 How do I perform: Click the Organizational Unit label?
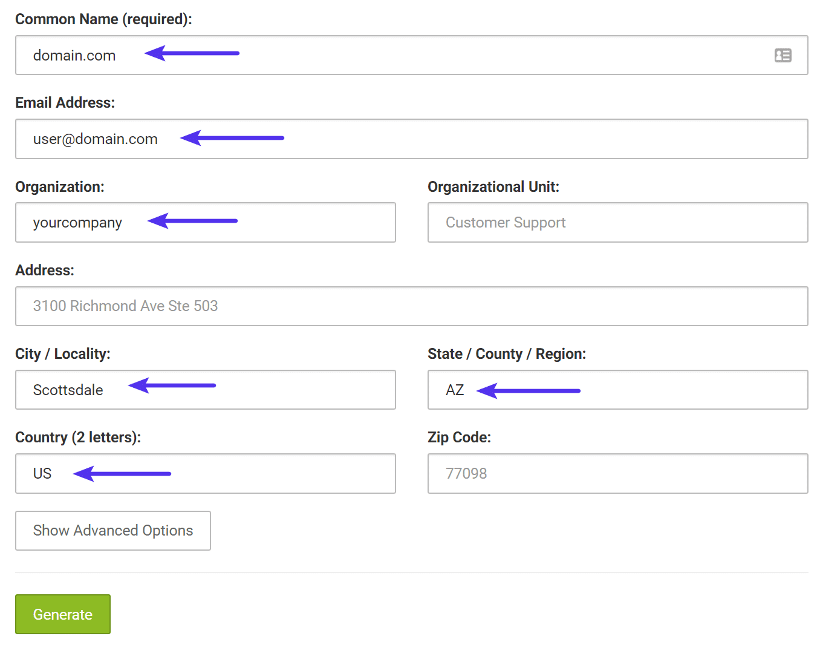coord(493,186)
